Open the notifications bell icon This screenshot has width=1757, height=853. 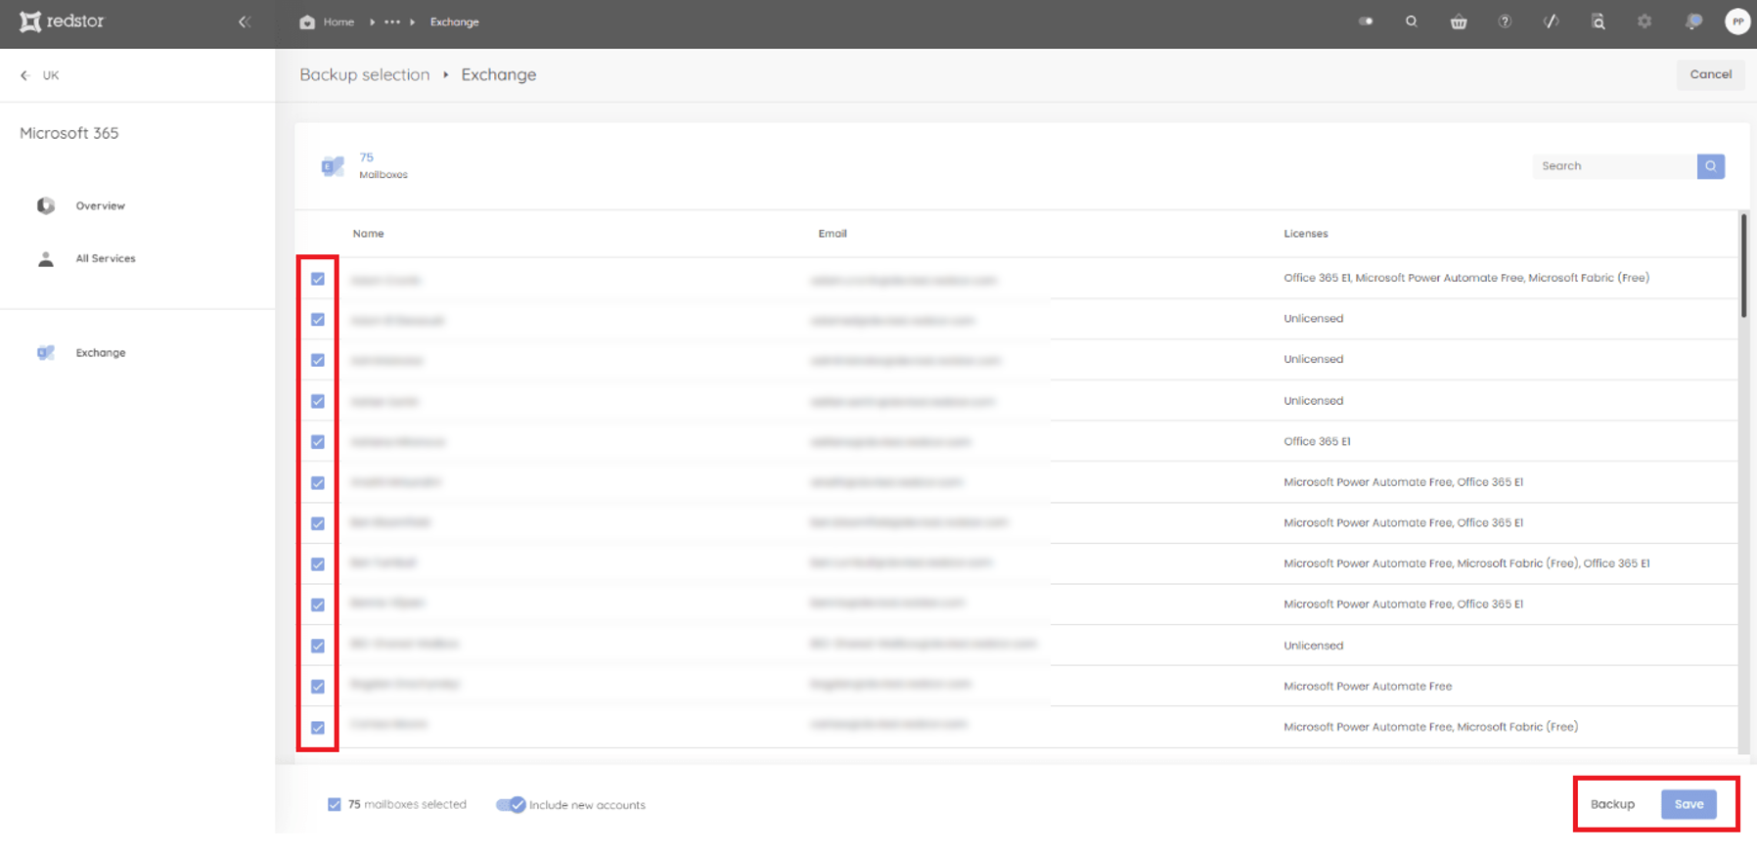pos(1693,22)
